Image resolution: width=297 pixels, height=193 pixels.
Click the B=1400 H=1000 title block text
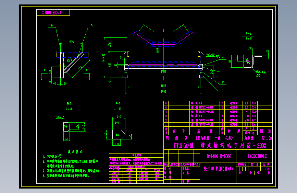(219, 156)
